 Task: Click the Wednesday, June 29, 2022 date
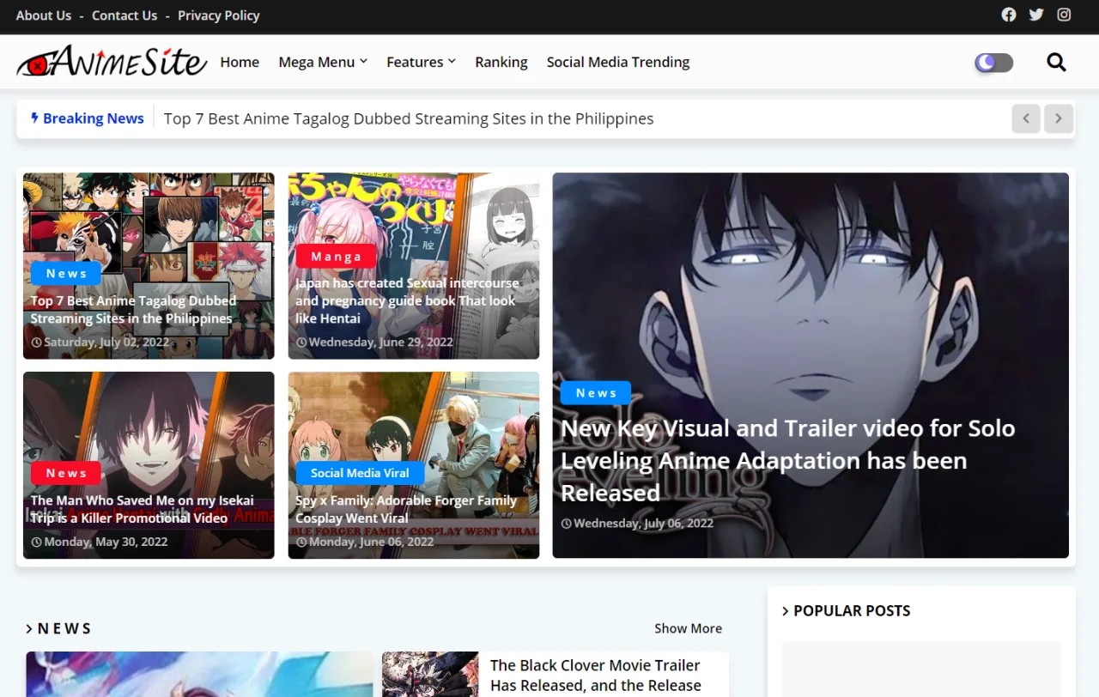[x=374, y=342]
